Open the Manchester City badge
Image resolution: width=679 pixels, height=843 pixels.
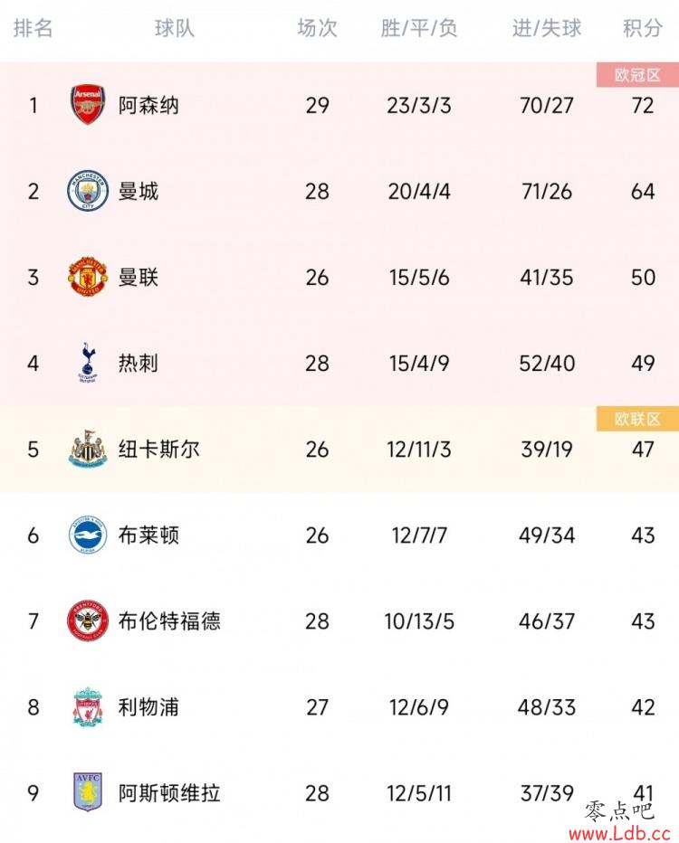pyautogui.click(x=88, y=191)
